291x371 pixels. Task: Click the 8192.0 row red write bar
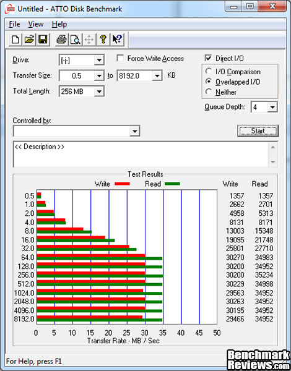click(90, 317)
